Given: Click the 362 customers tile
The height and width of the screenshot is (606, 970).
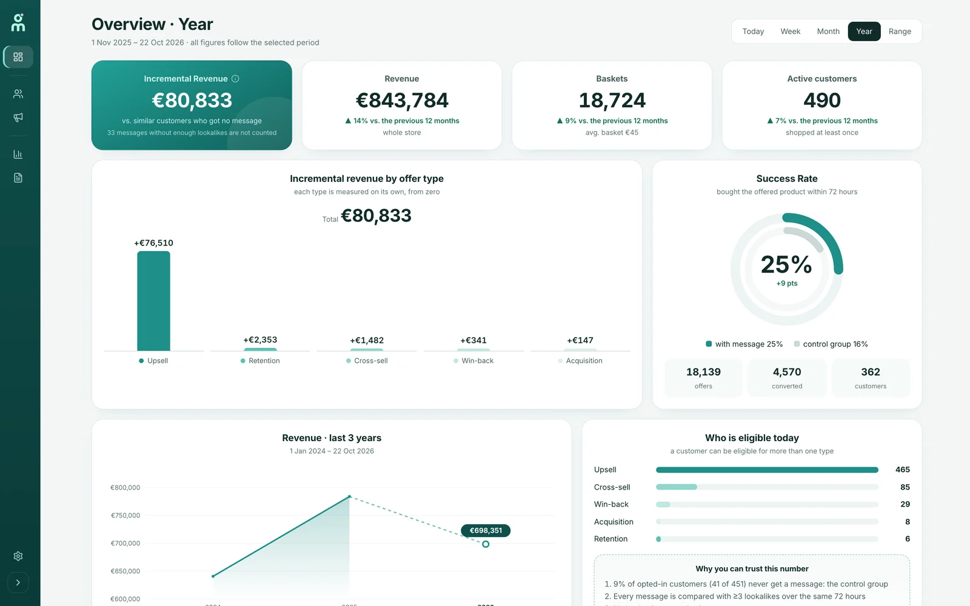Looking at the screenshot, I should [x=871, y=378].
